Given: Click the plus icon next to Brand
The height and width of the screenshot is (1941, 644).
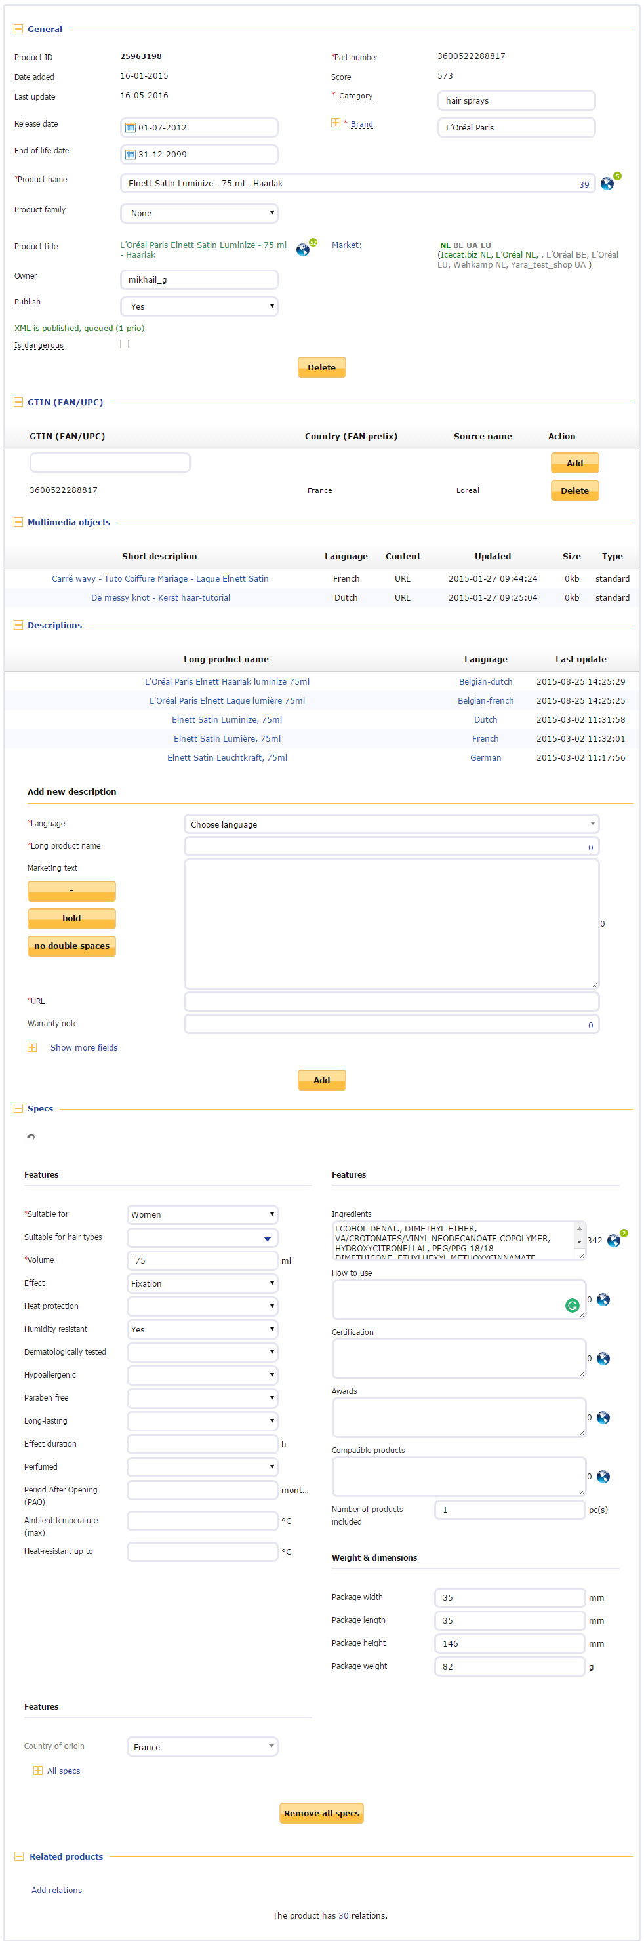Looking at the screenshot, I should tap(336, 123).
